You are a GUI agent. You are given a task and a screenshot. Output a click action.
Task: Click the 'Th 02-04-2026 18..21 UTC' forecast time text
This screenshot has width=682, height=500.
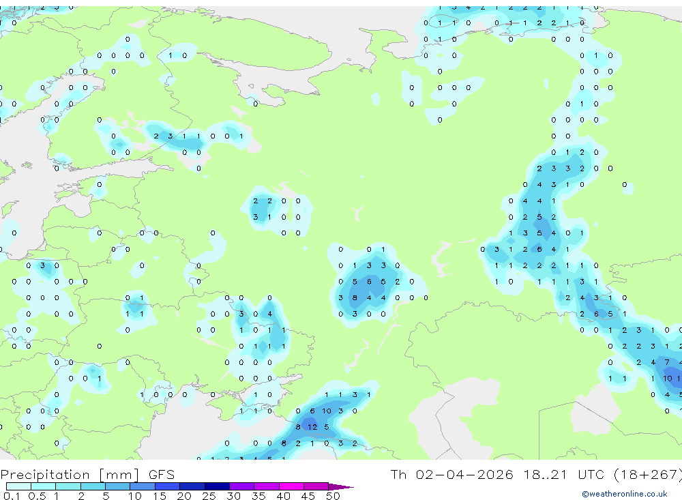pos(499,474)
